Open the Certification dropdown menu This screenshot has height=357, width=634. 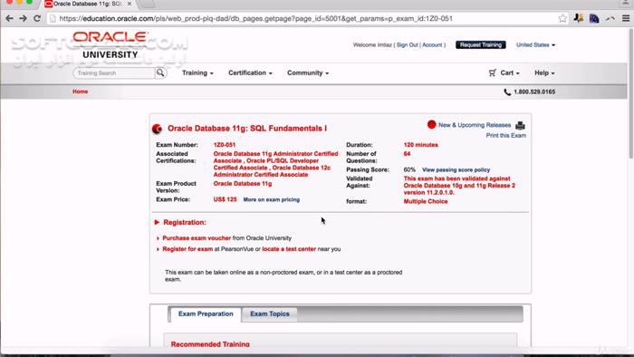250,72
